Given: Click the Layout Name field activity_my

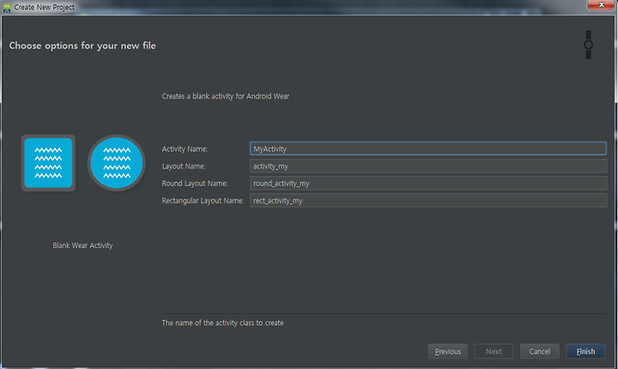Looking at the screenshot, I should [428, 166].
